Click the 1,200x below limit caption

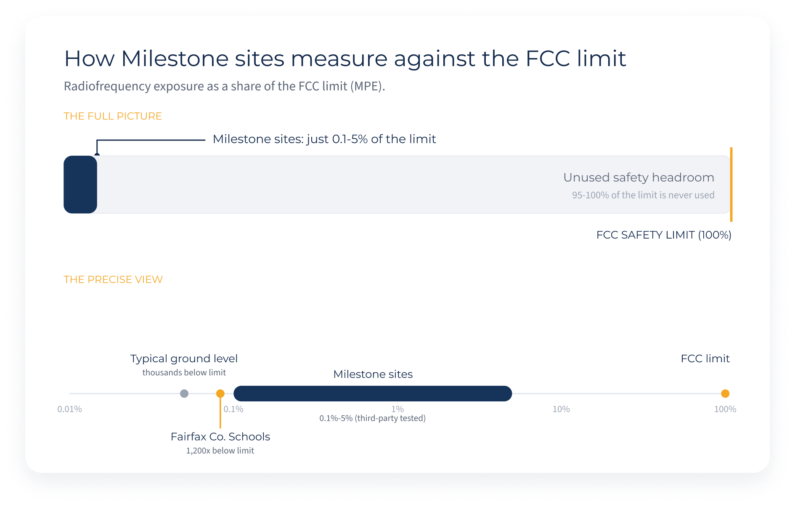220,451
